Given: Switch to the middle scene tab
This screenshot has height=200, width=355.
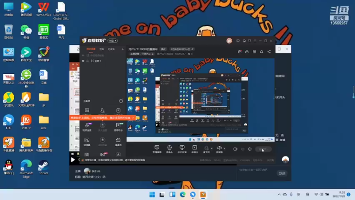Looking at the screenshot, I should pos(102,49).
